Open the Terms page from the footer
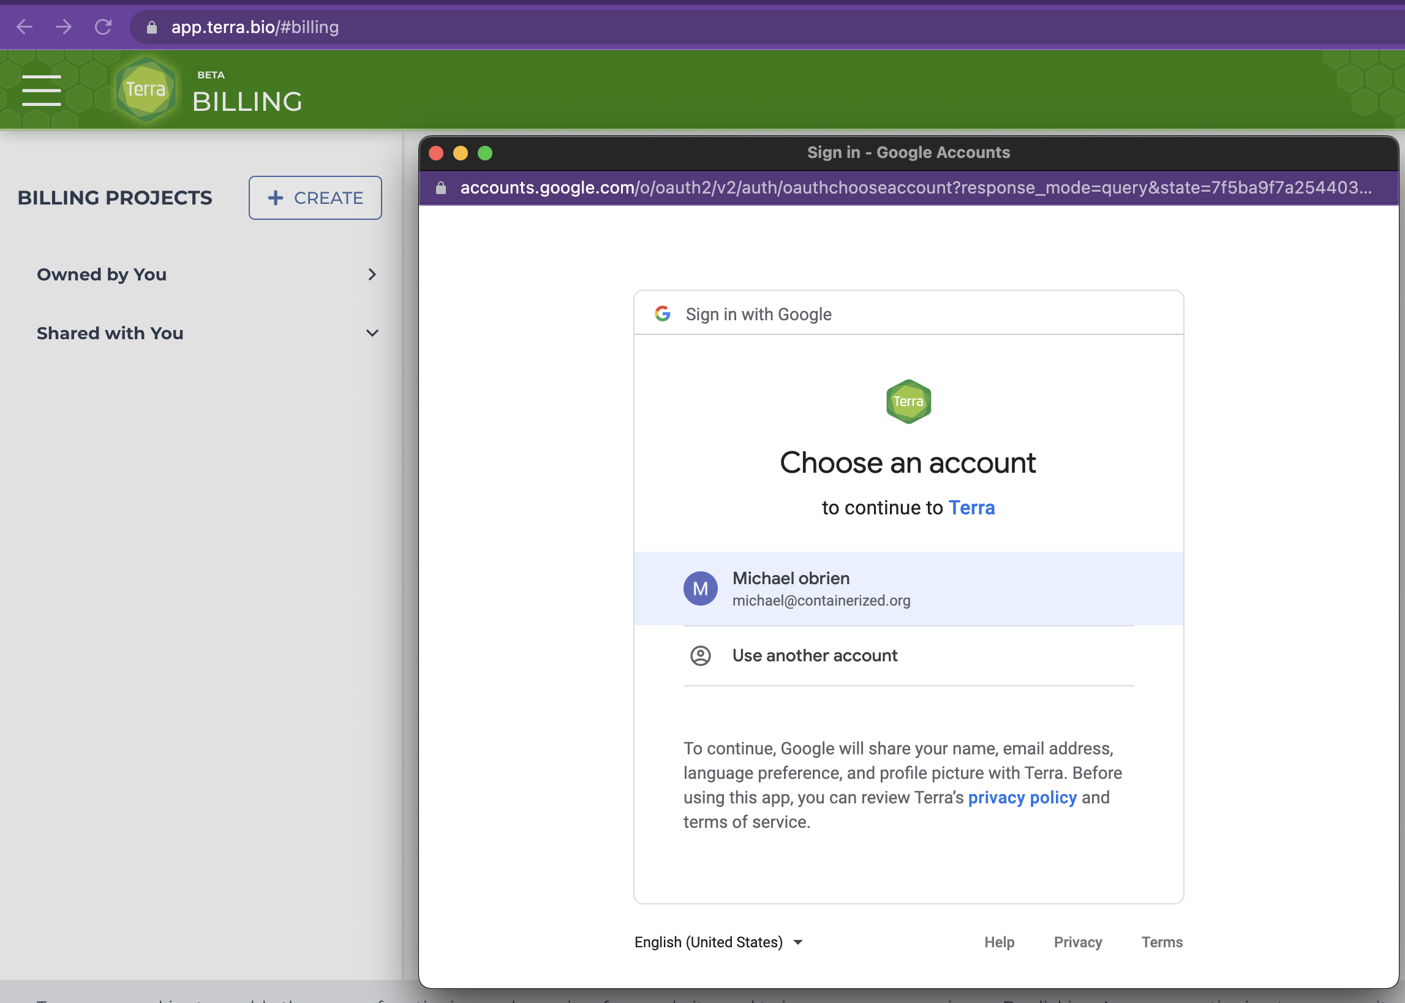This screenshot has height=1003, width=1405. (1162, 942)
